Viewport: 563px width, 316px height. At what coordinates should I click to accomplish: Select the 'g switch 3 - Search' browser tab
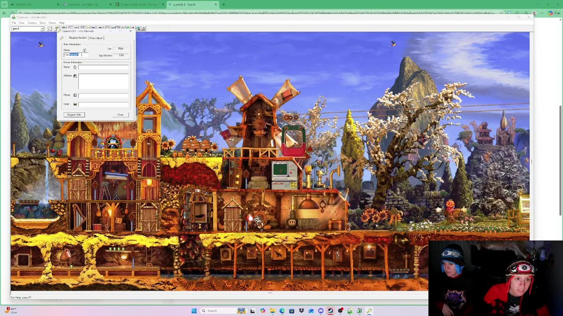click(x=193, y=4)
